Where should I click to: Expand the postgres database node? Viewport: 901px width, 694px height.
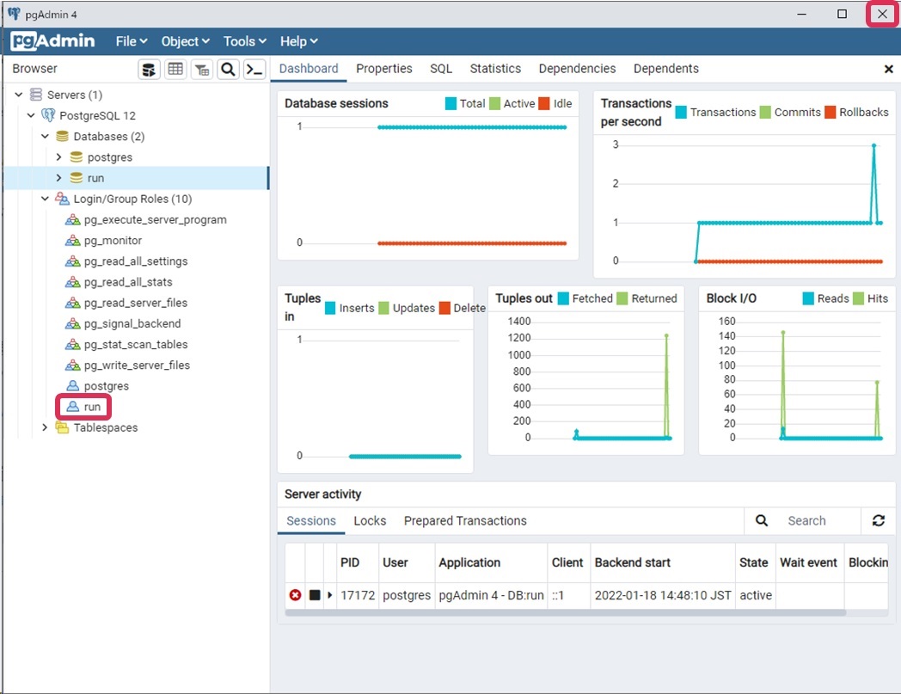(x=58, y=157)
